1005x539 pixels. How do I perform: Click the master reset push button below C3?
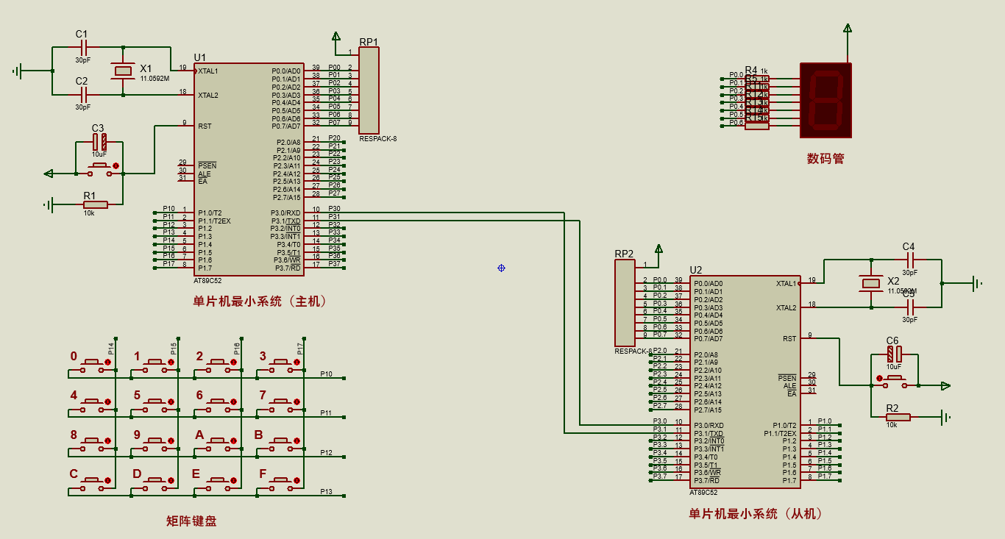[101, 170]
